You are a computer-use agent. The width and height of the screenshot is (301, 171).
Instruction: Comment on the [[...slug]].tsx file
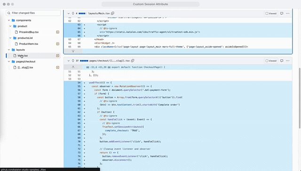click(x=282, y=61)
